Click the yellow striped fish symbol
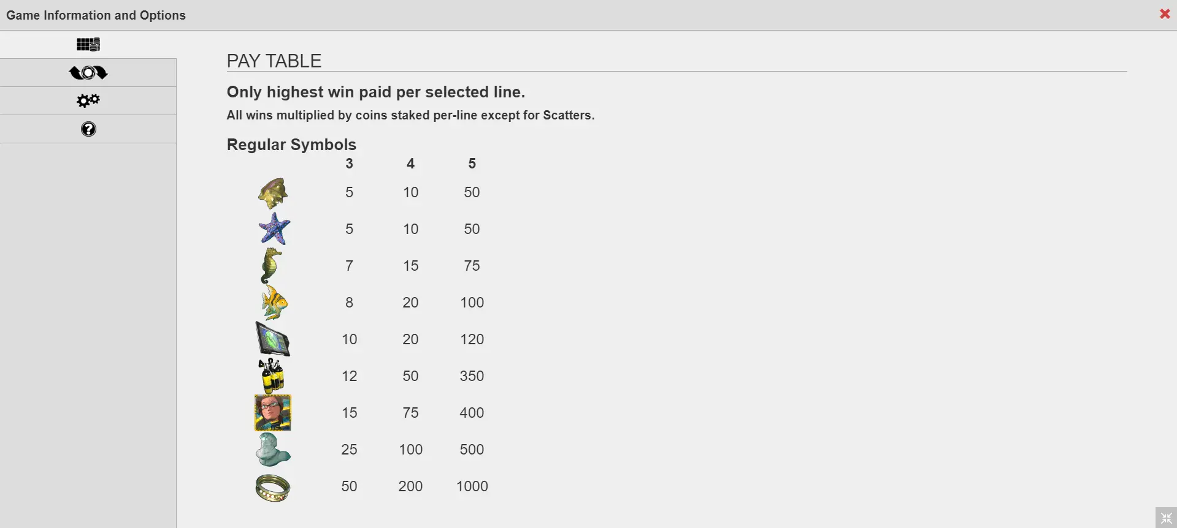 pos(274,303)
